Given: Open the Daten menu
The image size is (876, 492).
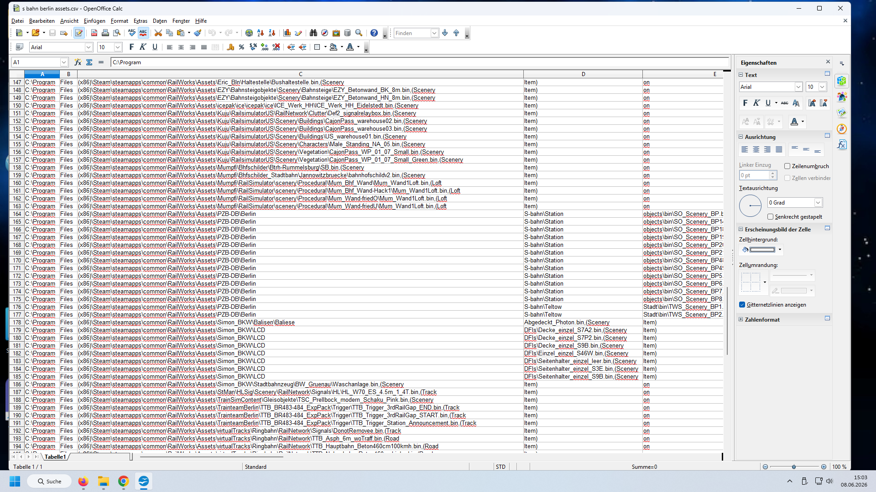Looking at the screenshot, I should coord(160,21).
